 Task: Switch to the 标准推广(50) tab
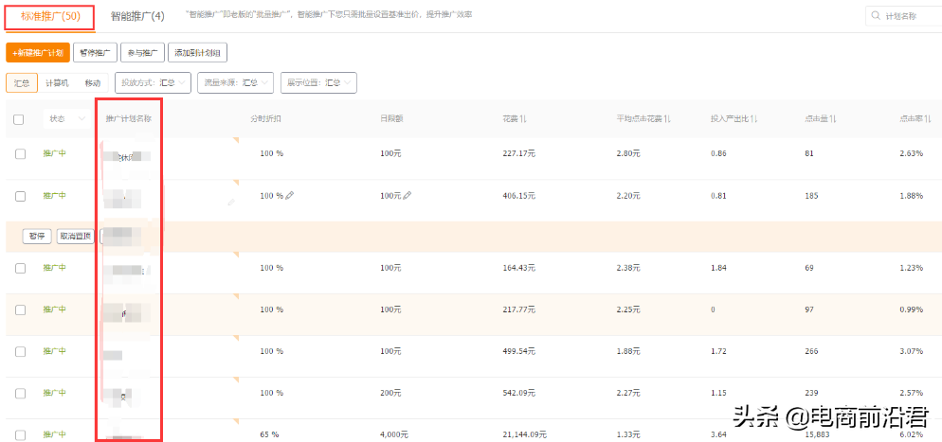pos(50,16)
